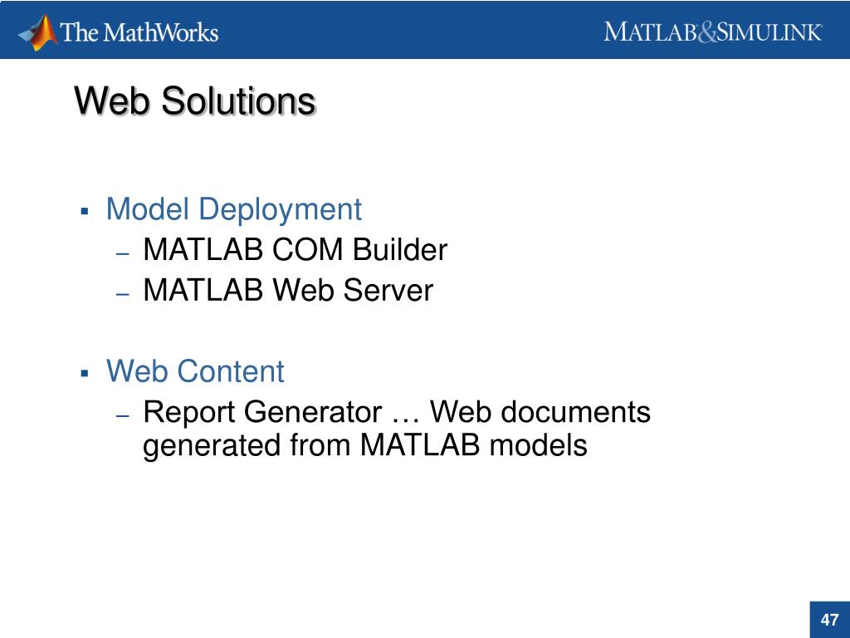Click the MATLAB Web Server item

(288, 290)
